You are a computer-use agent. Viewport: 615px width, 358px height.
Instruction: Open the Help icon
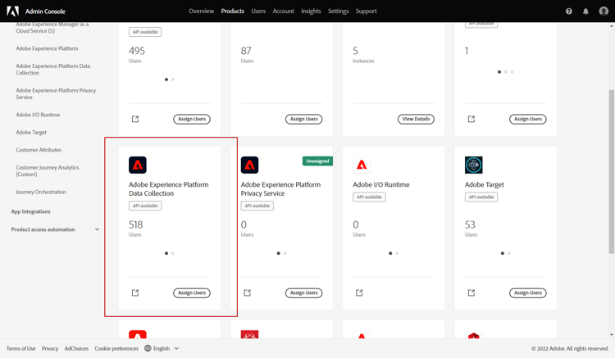(x=569, y=11)
